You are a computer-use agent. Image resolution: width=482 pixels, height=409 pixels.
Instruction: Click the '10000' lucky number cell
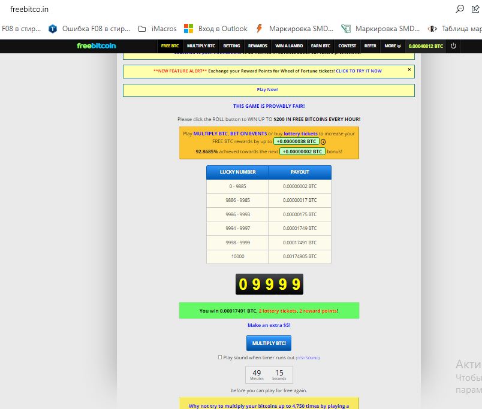pos(237,256)
